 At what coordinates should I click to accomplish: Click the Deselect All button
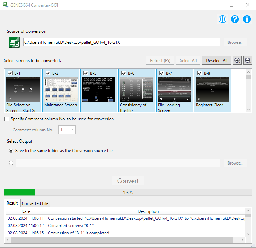(217, 61)
